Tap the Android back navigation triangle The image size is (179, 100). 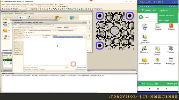pos(166,89)
